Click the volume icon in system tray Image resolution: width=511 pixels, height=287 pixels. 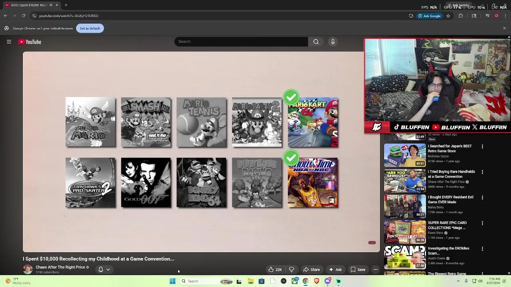pos(481,281)
